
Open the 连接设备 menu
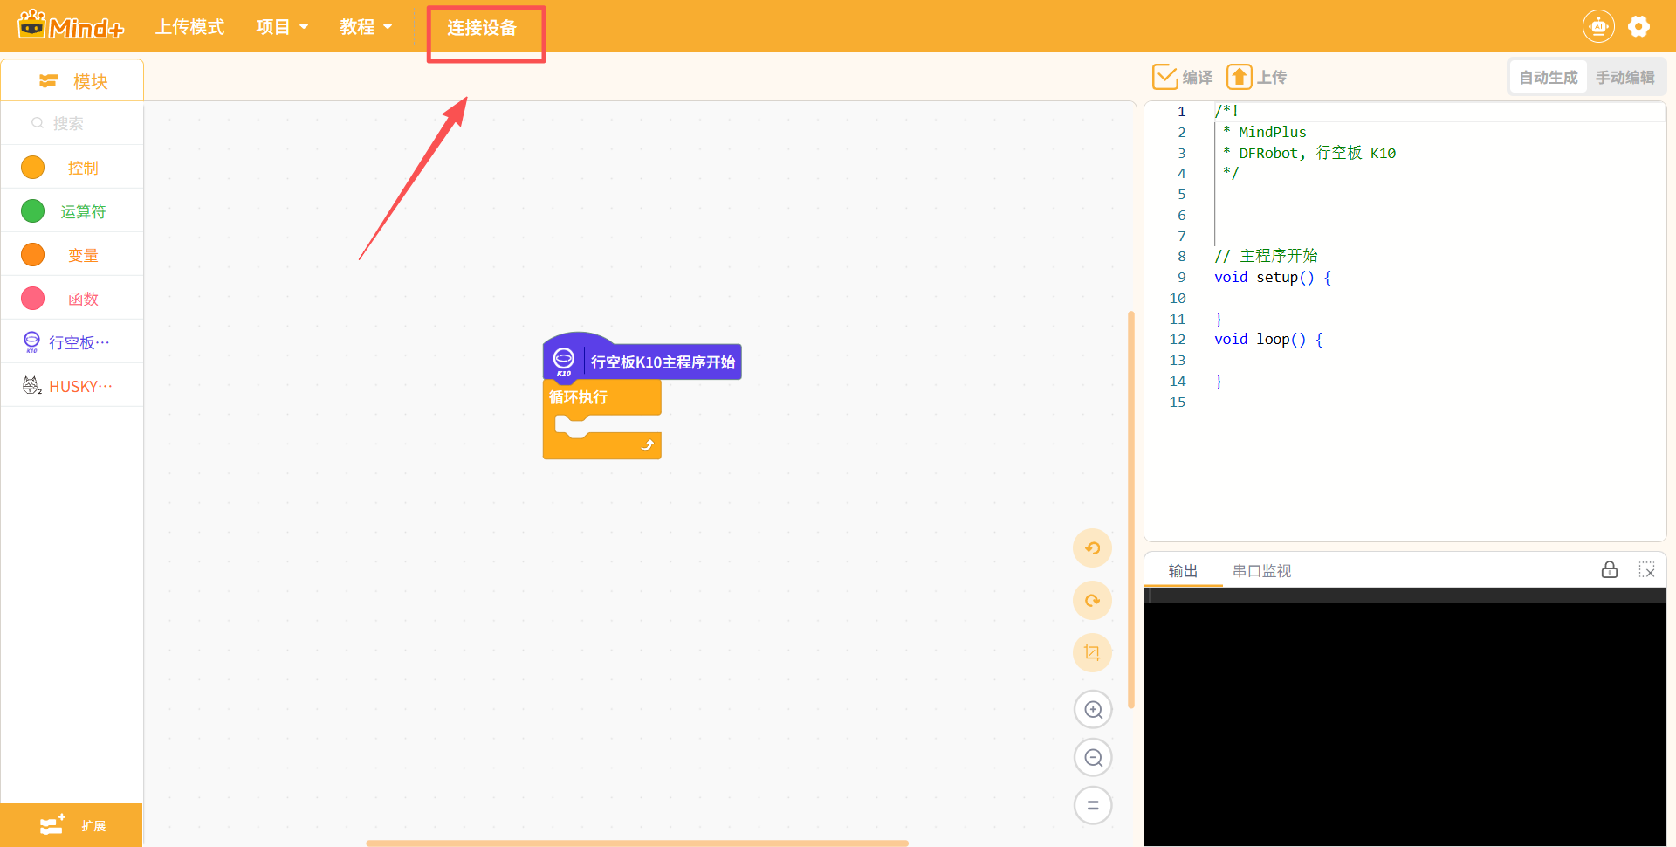point(482,28)
